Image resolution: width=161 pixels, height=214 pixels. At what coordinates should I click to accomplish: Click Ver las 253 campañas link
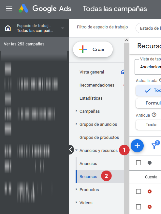pyautogui.click(x=24, y=44)
